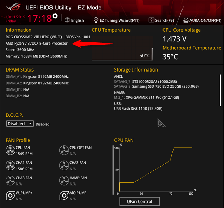
Task: Select the CHA2 FAN icon
Action: pos(64,166)
